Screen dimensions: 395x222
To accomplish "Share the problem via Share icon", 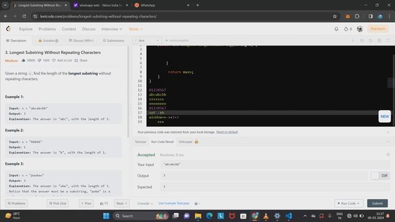I will click(x=77, y=60).
